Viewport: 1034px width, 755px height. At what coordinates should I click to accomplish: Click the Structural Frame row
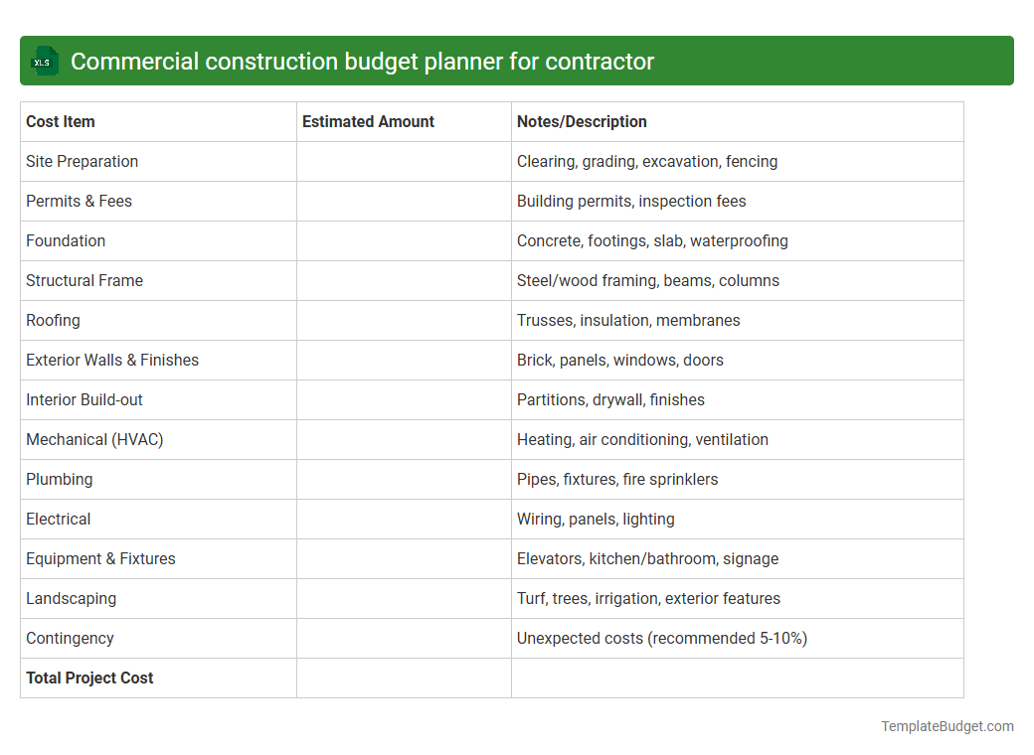tap(85, 280)
